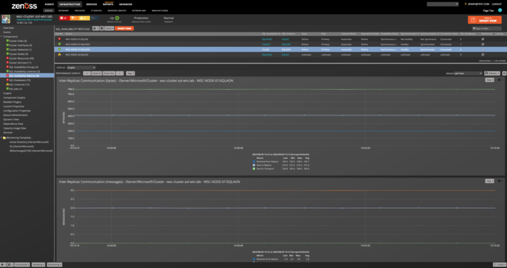Viewport: 507px width, 268px height.
Task: Click the Zoom In graph button
Action: (x=97, y=73)
